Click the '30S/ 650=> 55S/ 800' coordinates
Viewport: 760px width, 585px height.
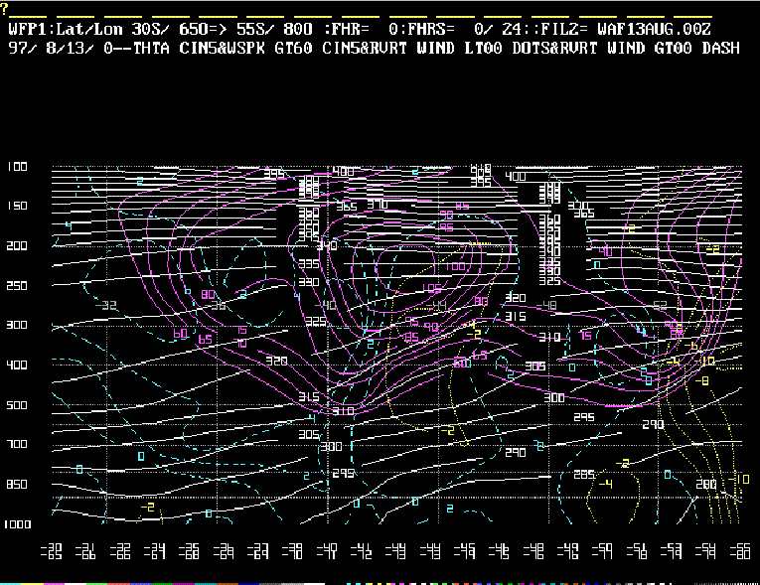click(x=223, y=29)
